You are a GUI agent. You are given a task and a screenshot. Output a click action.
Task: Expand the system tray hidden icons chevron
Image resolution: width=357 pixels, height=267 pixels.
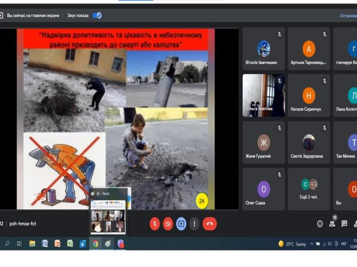tap(312, 244)
